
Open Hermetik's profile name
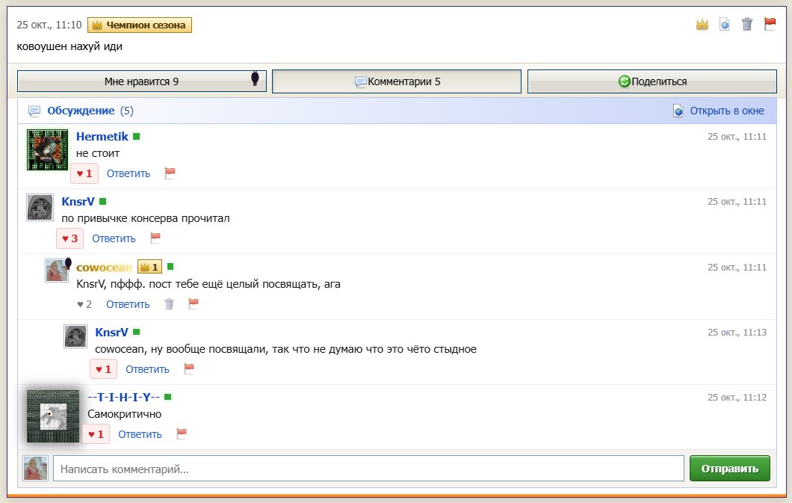102,136
